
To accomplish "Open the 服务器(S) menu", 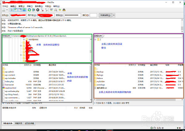I will (39, 6).
